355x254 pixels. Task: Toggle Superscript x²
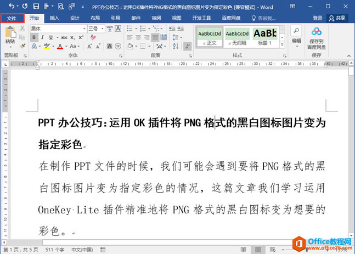coord(81,37)
